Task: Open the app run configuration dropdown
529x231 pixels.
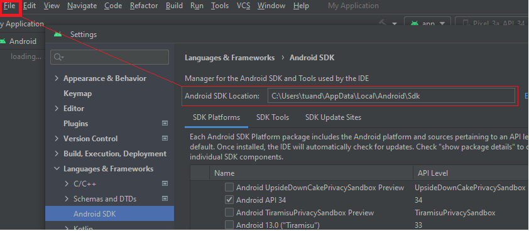Action: (427, 23)
